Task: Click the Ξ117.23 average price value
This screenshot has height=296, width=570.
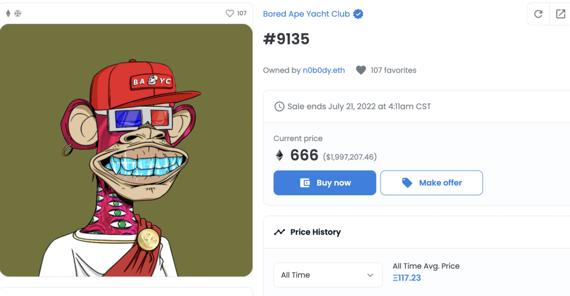Action: tap(407, 278)
